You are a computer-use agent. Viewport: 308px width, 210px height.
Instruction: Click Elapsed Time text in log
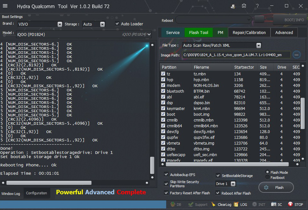coord(30,173)
